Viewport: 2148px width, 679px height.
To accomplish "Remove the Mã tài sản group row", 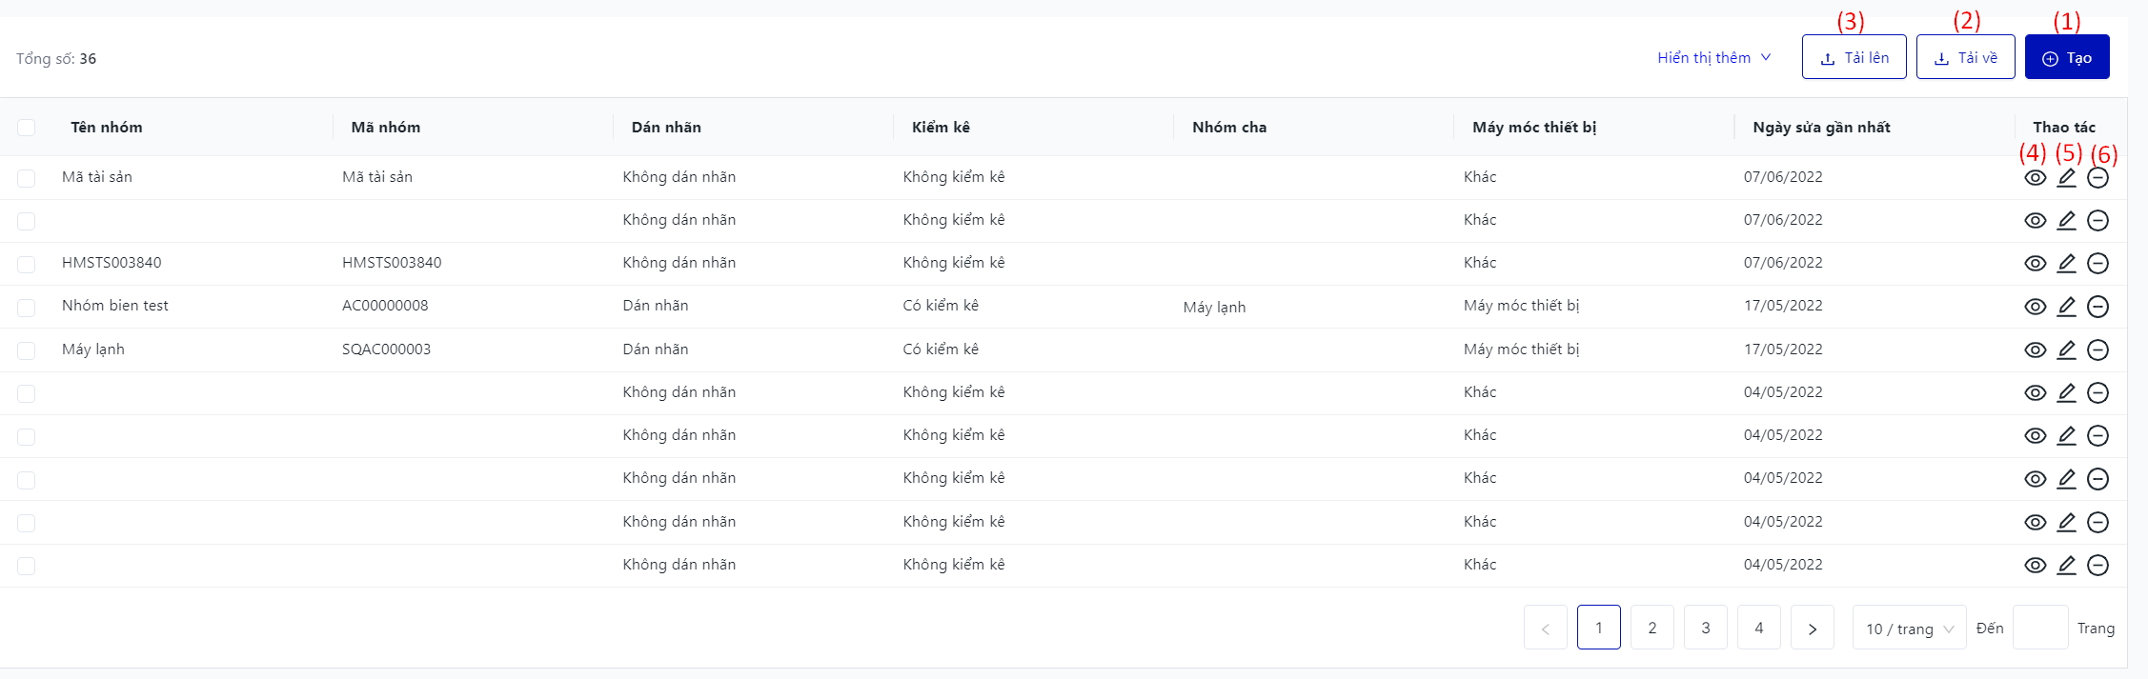I will pyautogui.click(x=2097, y=178).
